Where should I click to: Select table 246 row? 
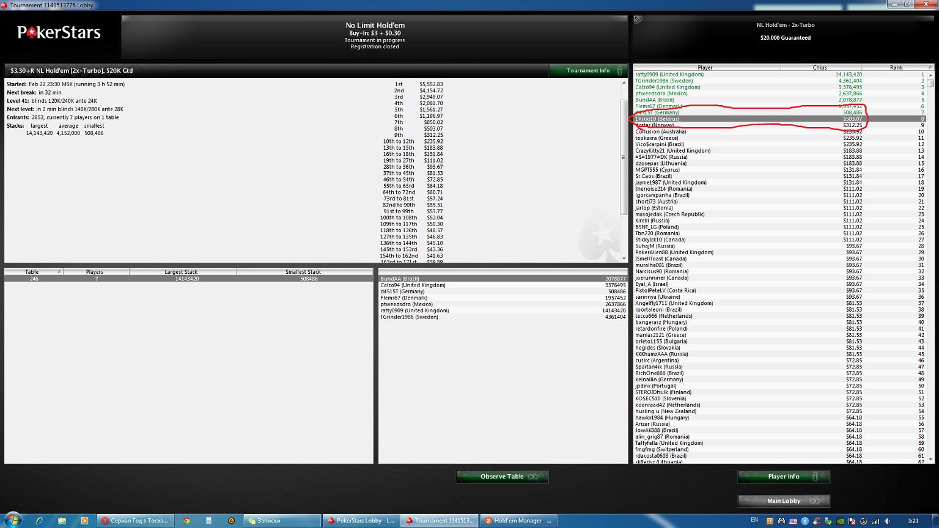188,279
